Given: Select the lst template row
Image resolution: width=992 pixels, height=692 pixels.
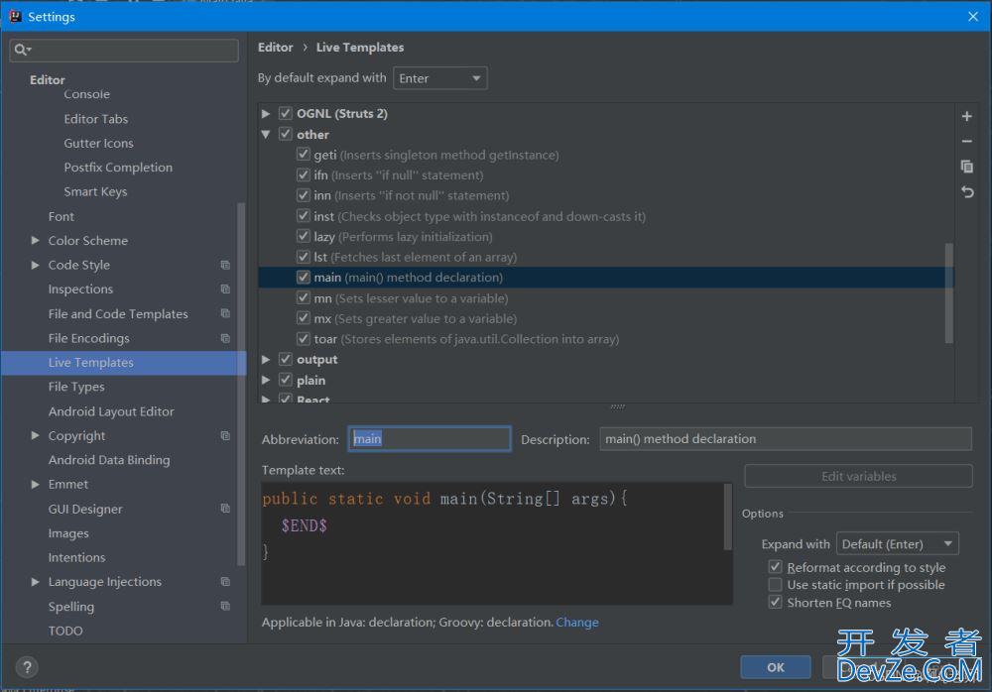Looking at the screenshot, I should [x=605, y=257].
